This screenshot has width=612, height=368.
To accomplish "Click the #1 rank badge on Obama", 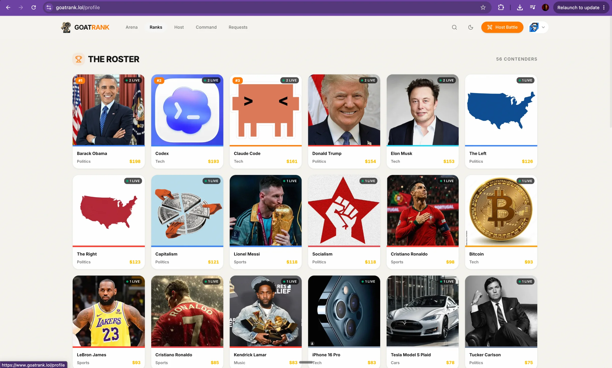I will pyautogui.click(x=80, y=81).
